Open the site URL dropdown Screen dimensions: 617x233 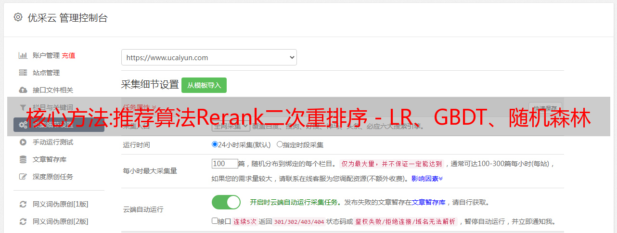pos(209,57)
